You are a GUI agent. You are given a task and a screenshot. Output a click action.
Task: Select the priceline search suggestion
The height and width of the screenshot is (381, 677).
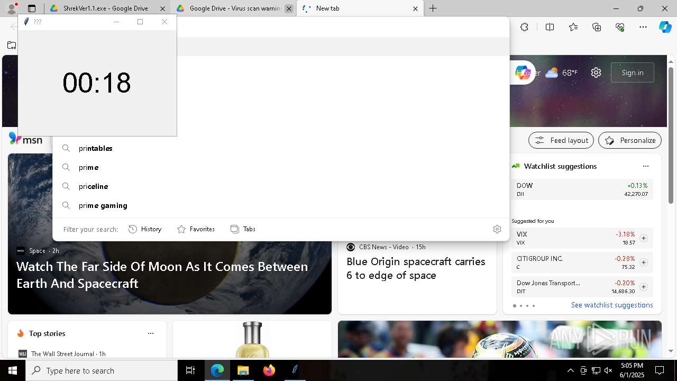[280, 186]
